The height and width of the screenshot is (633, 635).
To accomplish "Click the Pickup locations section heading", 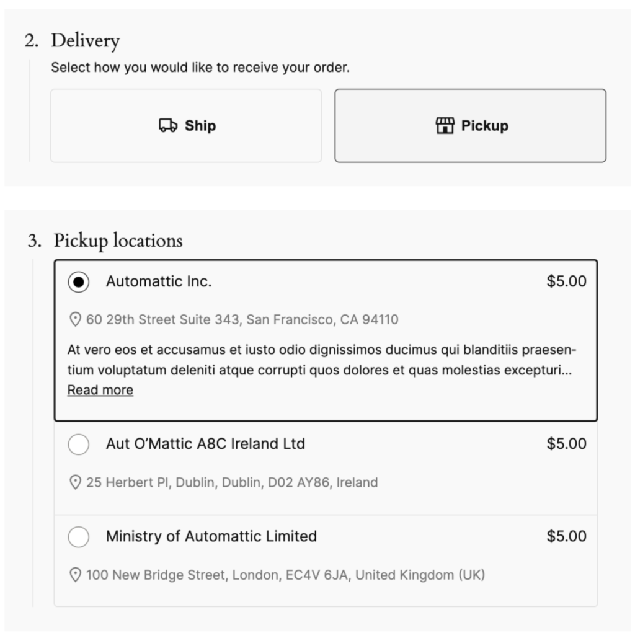I will coord(118,241).
